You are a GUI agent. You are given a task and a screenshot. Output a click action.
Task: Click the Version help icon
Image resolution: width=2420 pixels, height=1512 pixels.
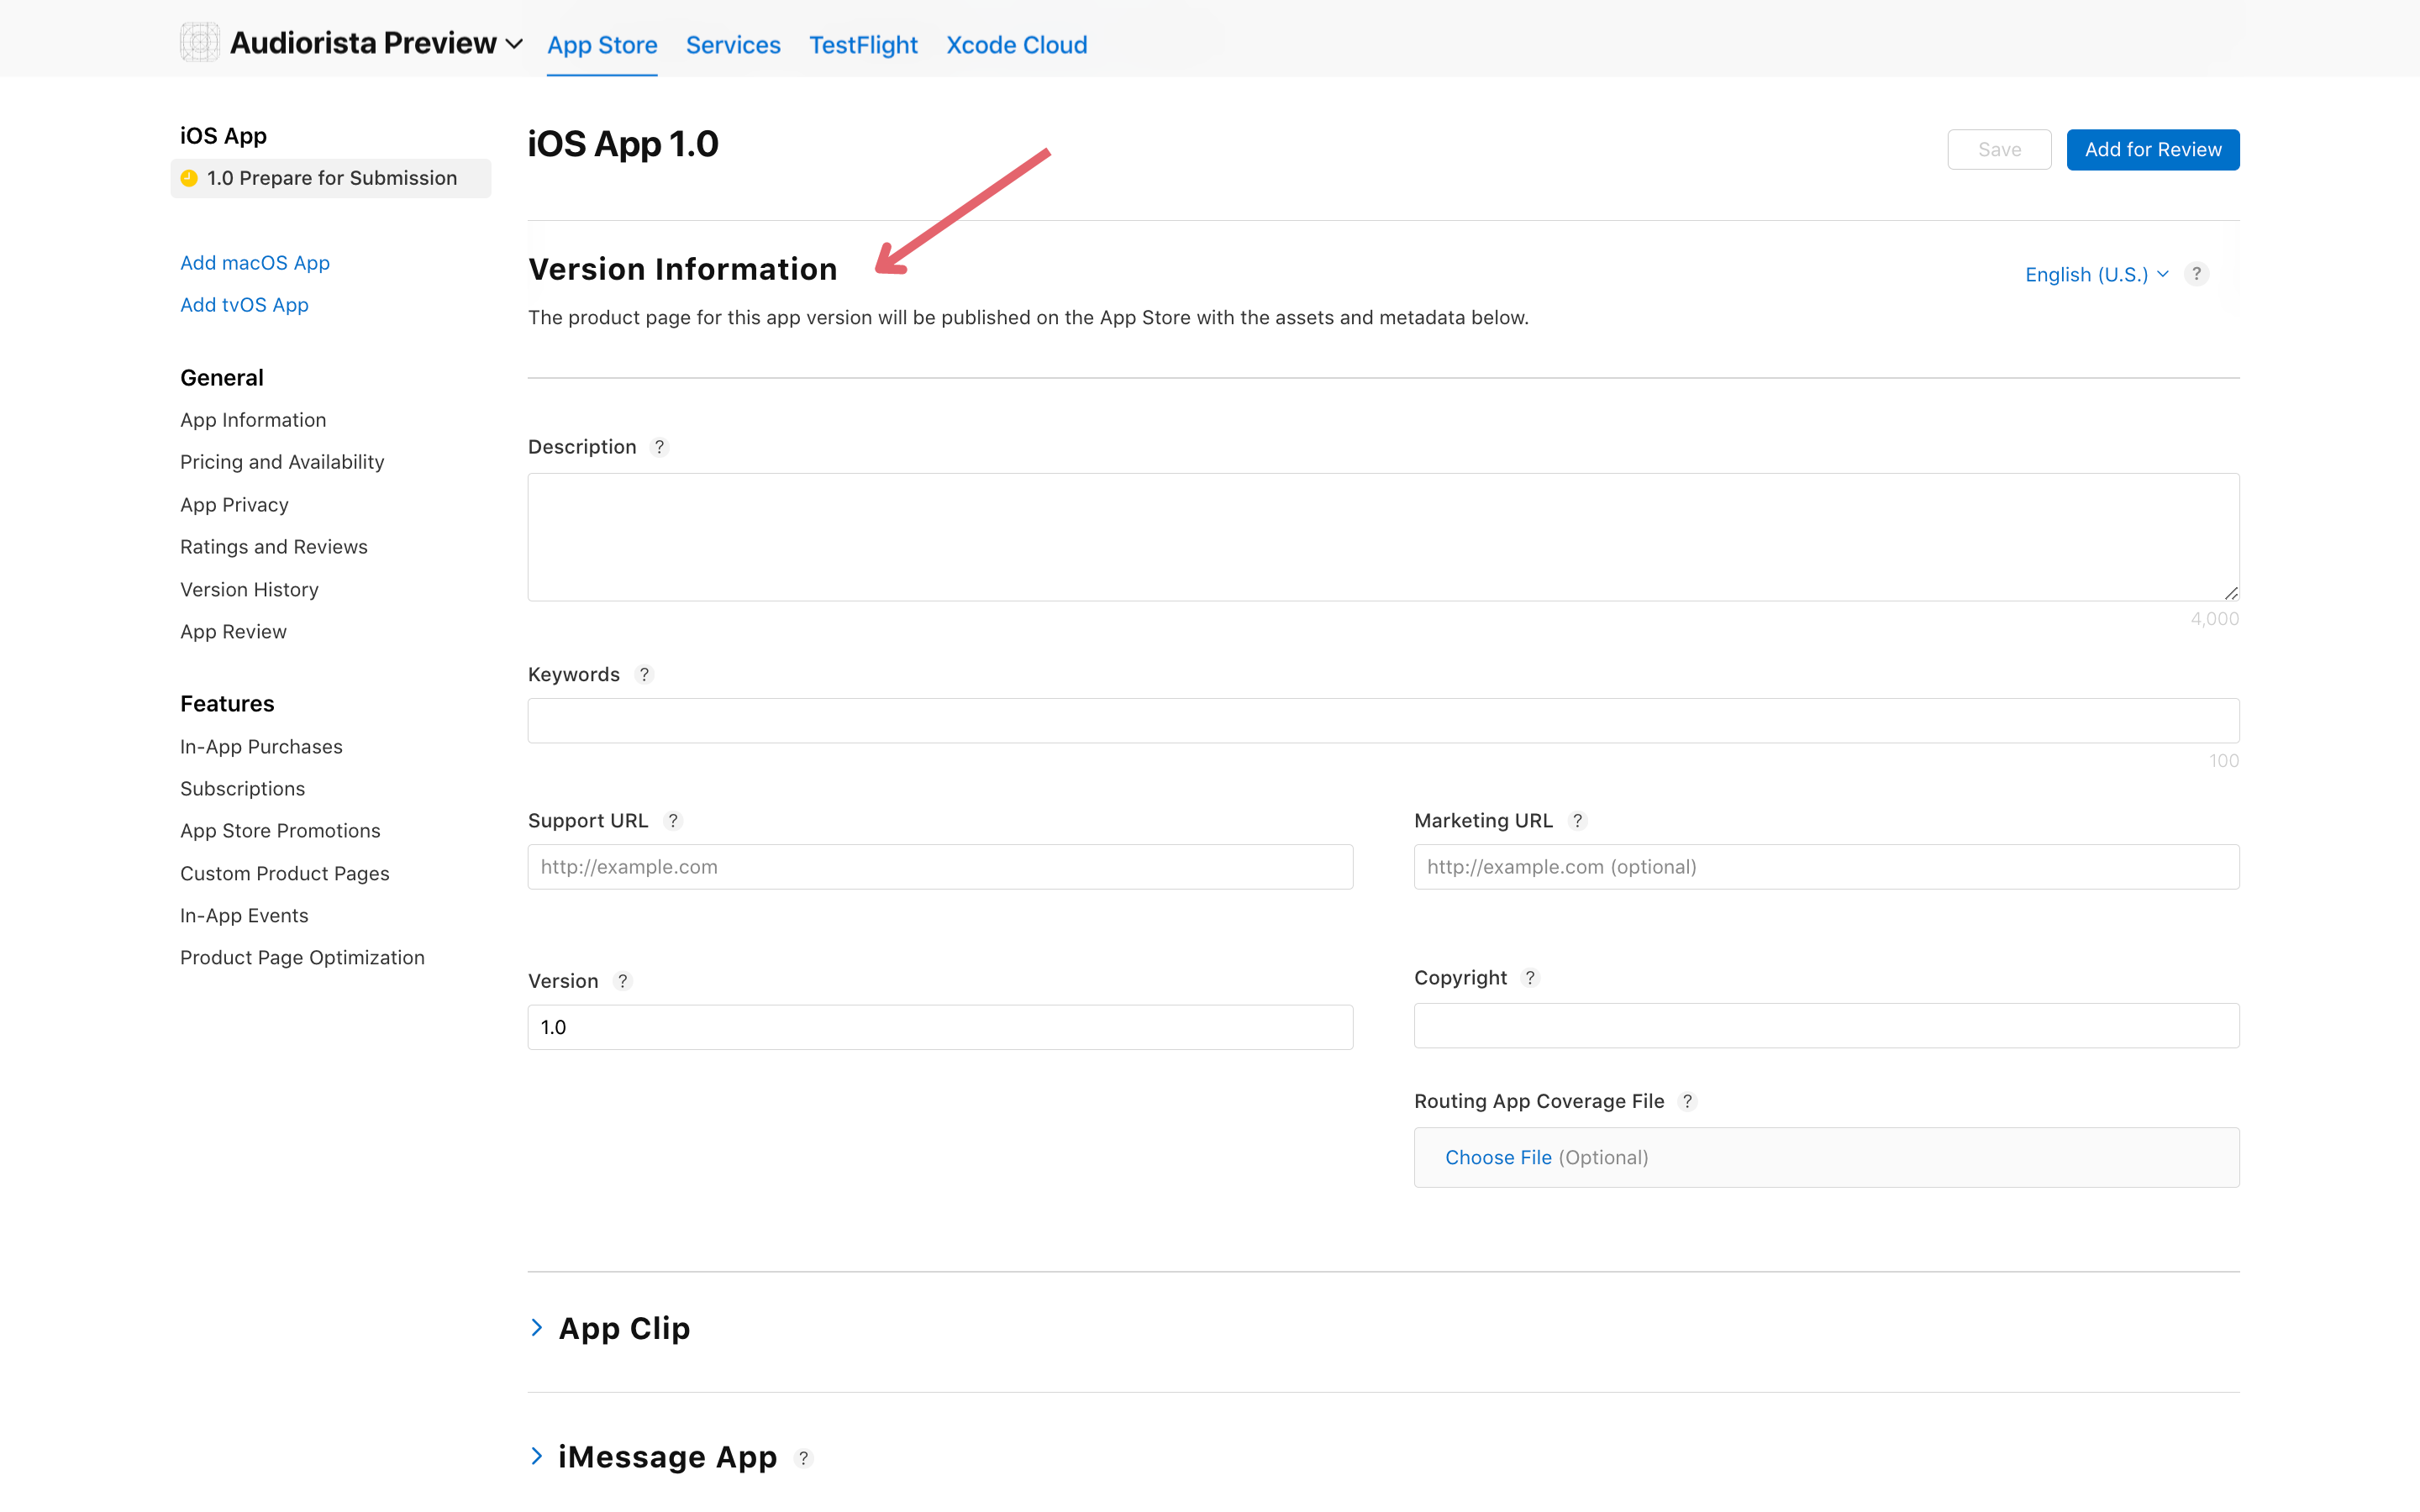[x=622, y=981]
